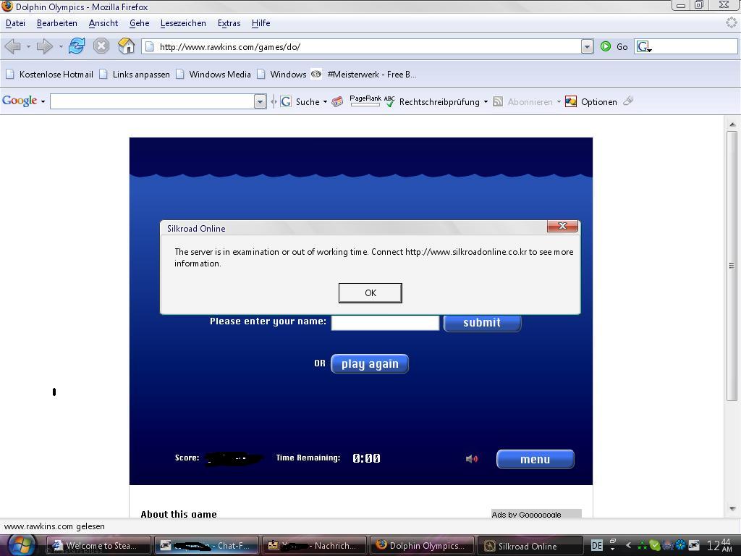The height and width of the screenshot is (556, 741).
Task: Click the page vertical scrollbar thumb
Action: tap(732, 265)
